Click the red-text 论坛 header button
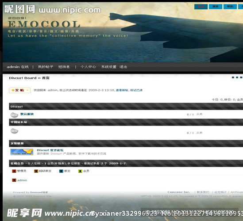This screenshot has width=243, height=221. [201, 7]
